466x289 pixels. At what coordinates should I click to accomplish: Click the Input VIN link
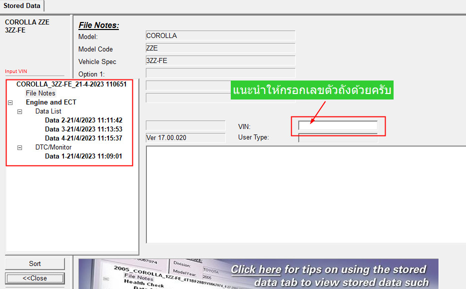16,71
